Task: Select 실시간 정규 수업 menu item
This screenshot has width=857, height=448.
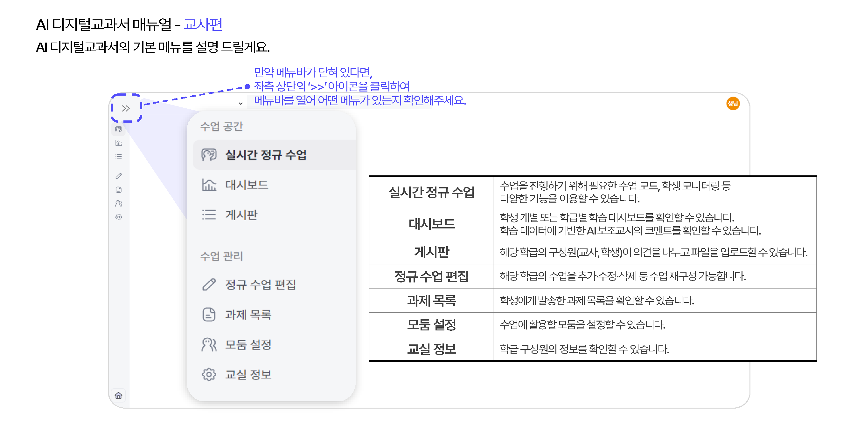Action: coord(274,154)
